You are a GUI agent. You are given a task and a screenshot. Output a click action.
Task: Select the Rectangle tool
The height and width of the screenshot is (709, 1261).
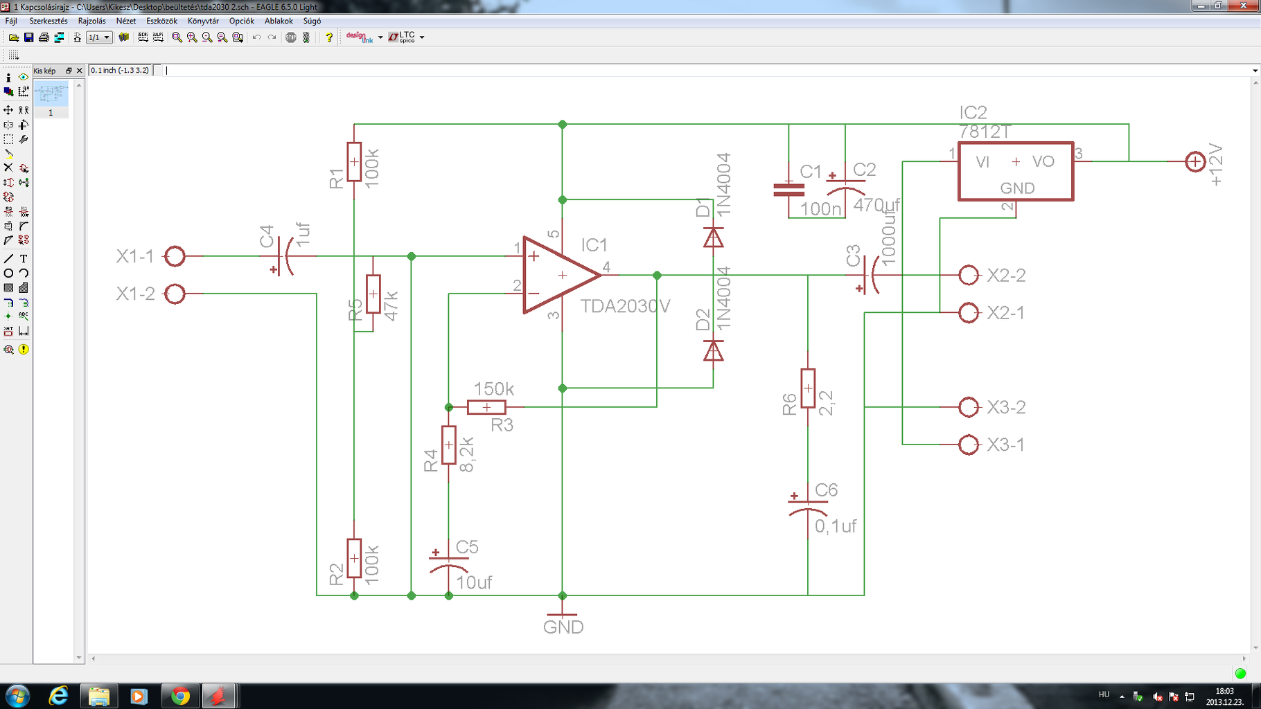(x=8, y=288)
